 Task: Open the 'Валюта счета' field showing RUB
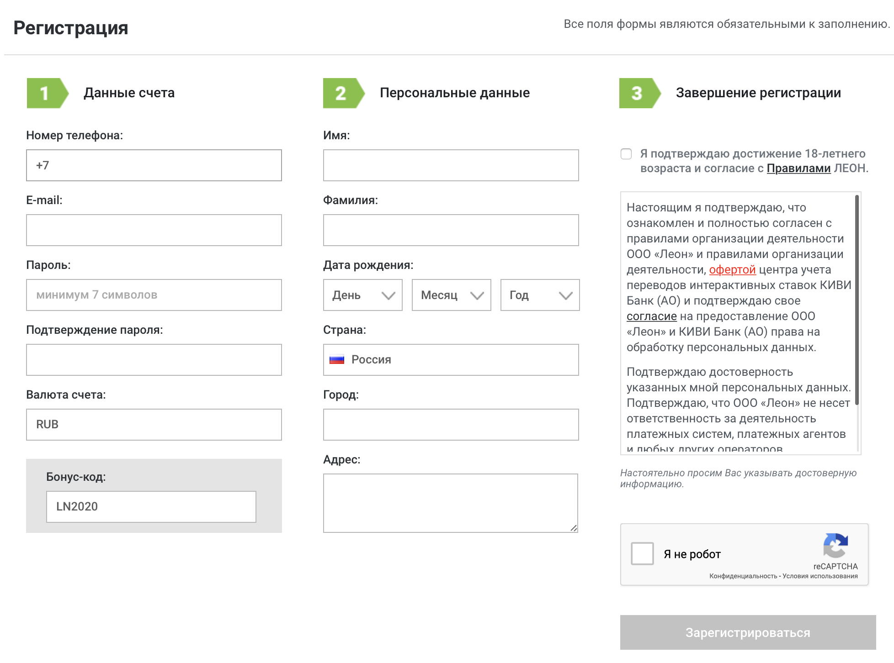pyautogui.click(x=154, y=425)
